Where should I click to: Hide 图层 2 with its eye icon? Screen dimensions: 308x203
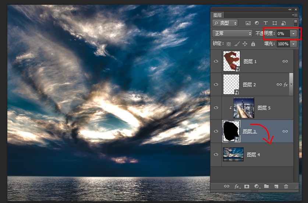tap(216, 84)
